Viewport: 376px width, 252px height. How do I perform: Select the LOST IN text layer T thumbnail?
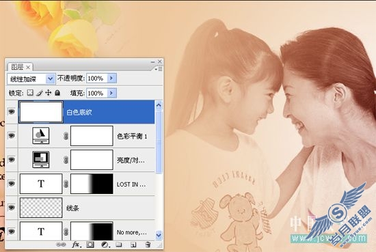point(41,184)
